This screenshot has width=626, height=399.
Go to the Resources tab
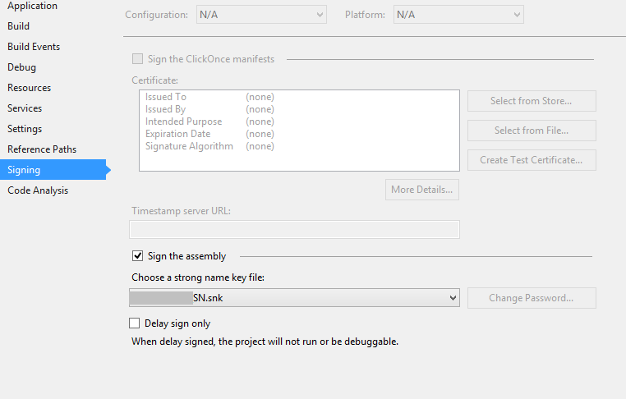click(x=29, y=88)
